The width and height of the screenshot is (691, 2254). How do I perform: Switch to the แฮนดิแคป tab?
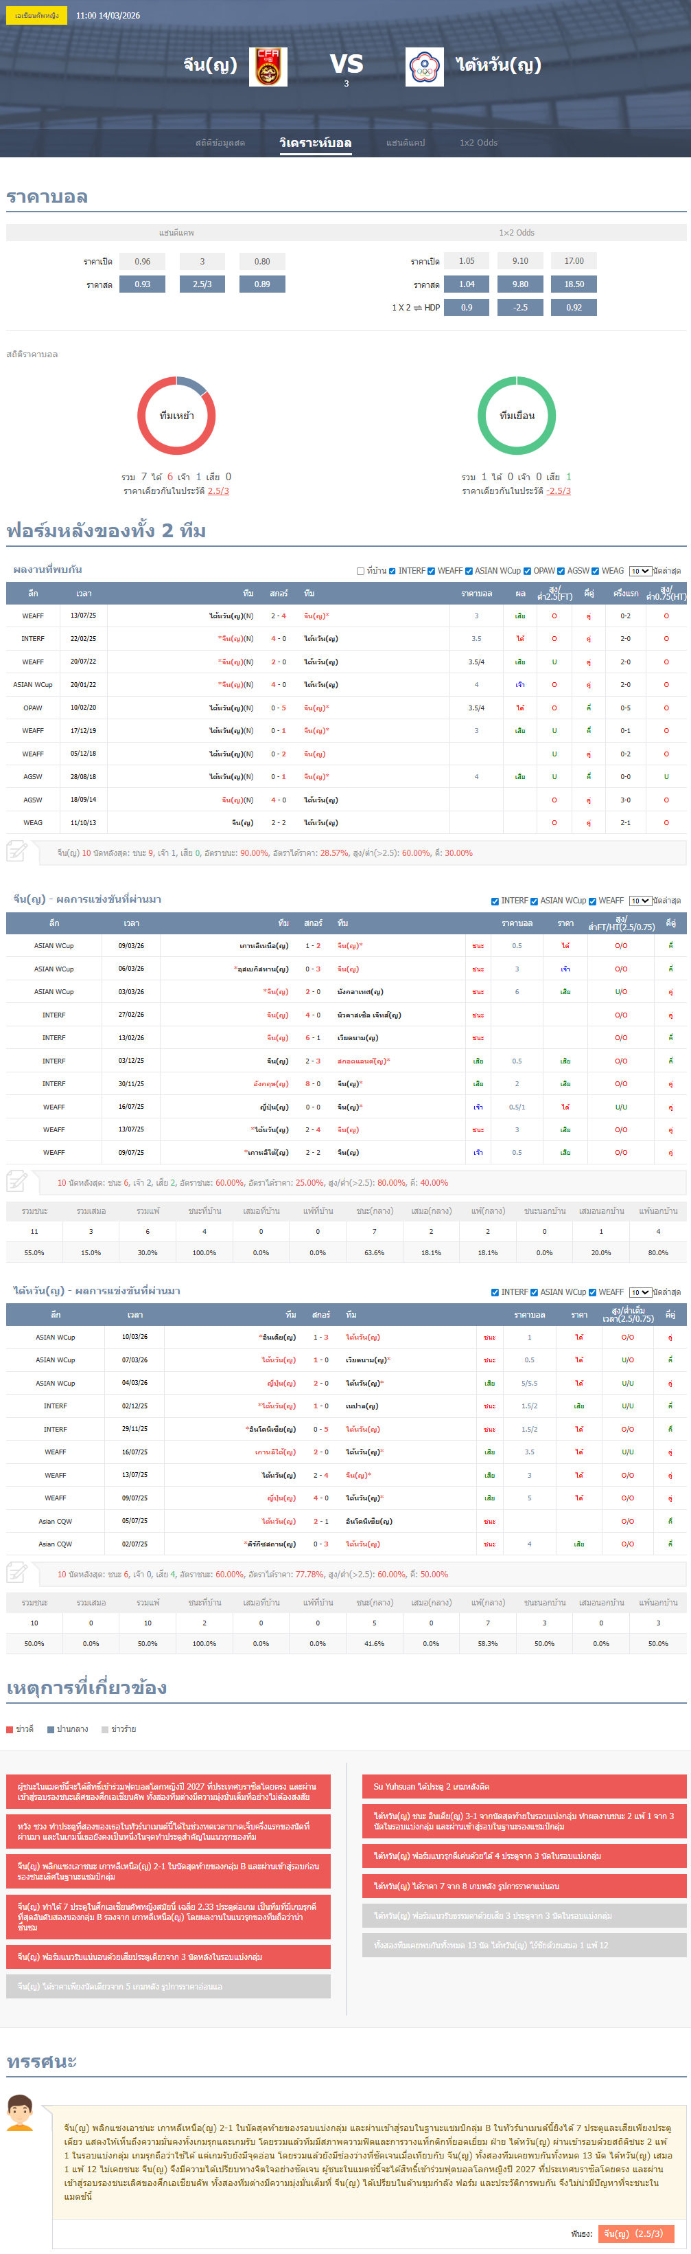[x=406, y=143]
